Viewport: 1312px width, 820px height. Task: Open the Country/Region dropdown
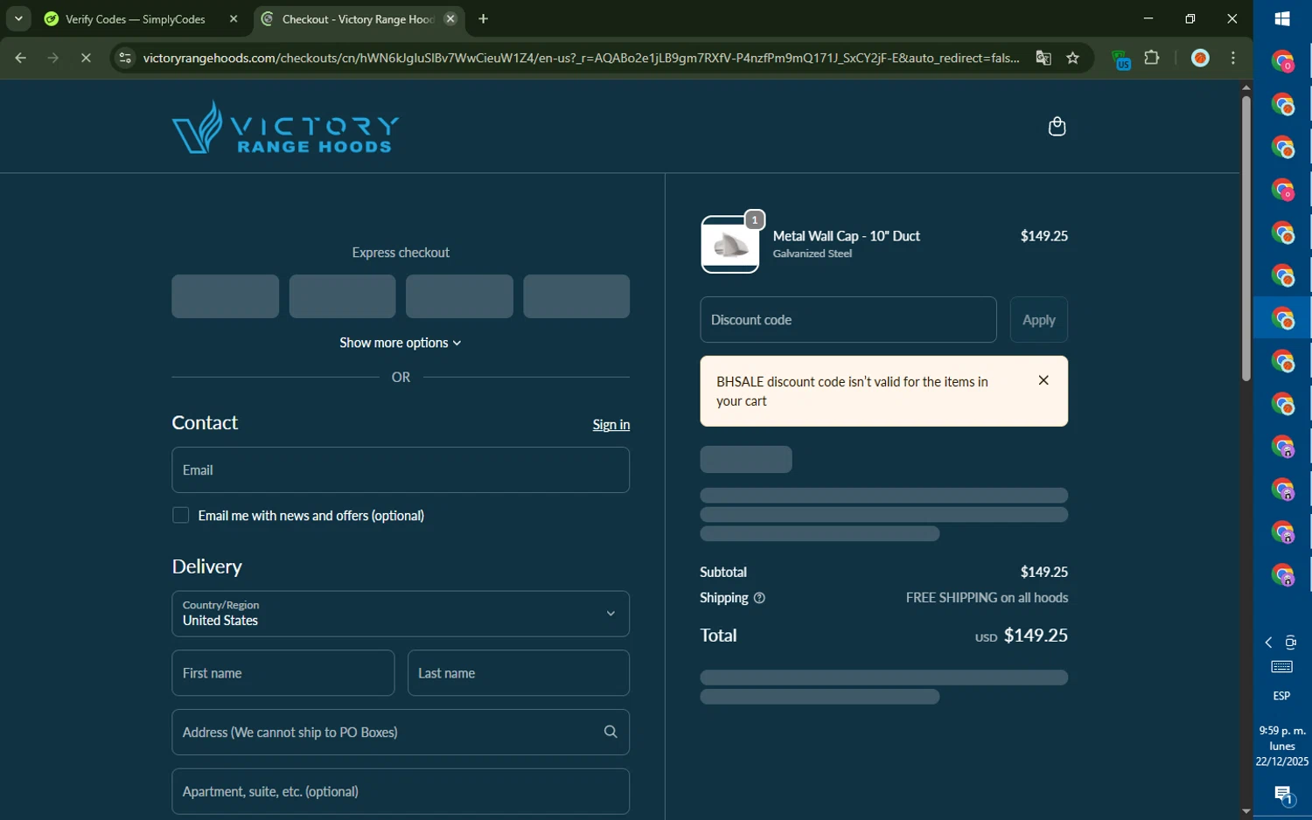[401, 614]
